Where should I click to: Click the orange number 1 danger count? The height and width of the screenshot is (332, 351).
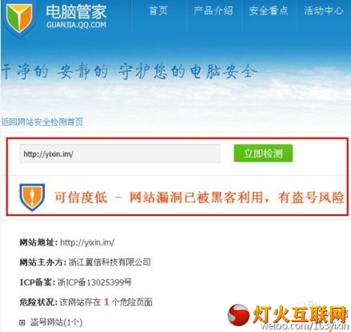[x=107, y=302]
